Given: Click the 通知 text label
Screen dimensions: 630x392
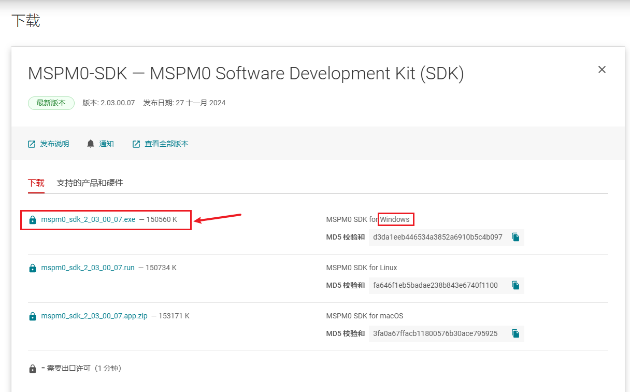Looking at the screenshot, I should tap(106, 144).
